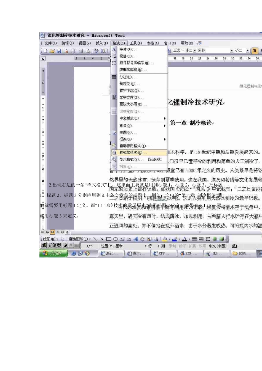Click the Line Style icon

tap(194, 239)
